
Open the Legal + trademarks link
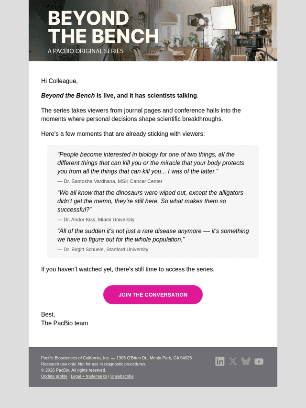pos(89,376)
